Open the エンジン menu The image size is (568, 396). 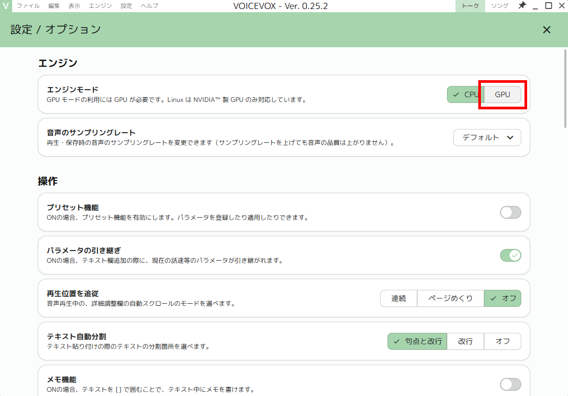click(100, 6)
